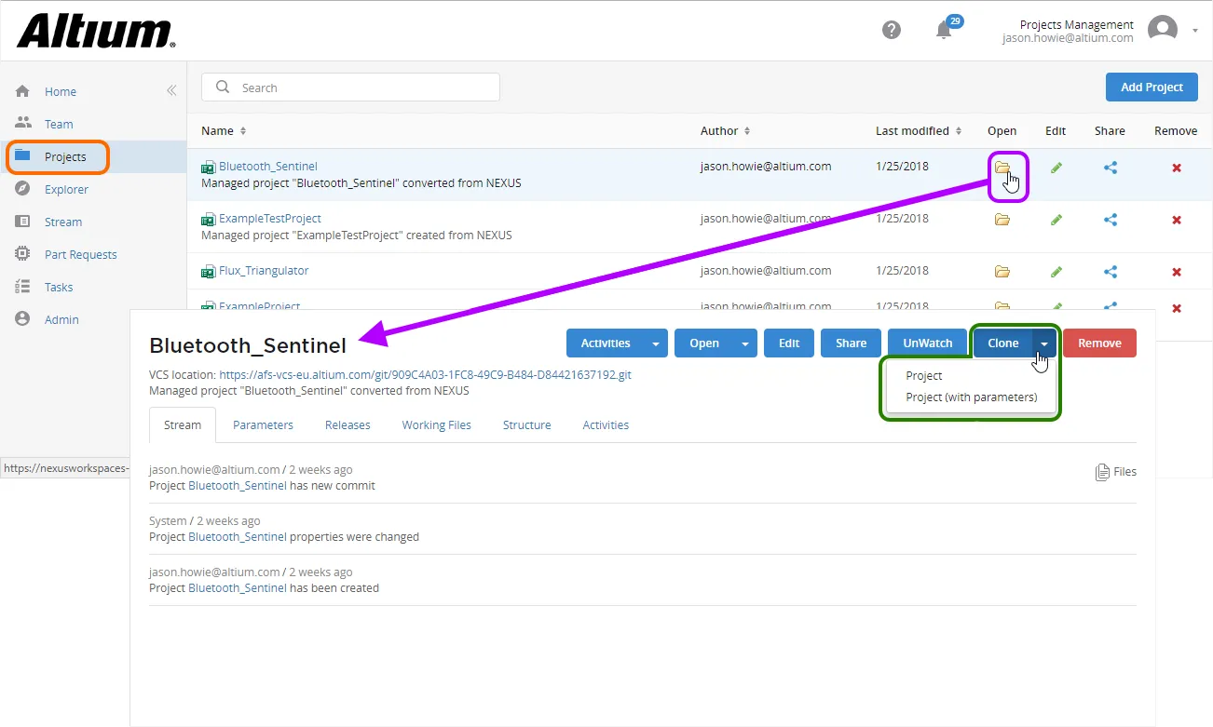Open Bluetooth_Sentinel link in has been created entry
This screenshot has height=727, width=1213.
pos(238,588)
